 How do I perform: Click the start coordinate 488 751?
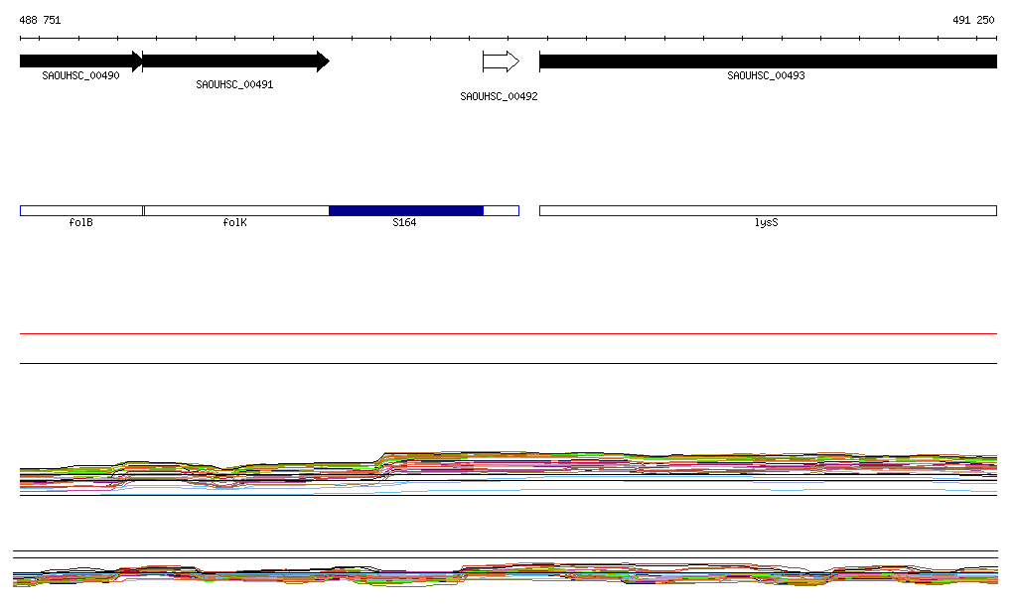click(40, 20)
